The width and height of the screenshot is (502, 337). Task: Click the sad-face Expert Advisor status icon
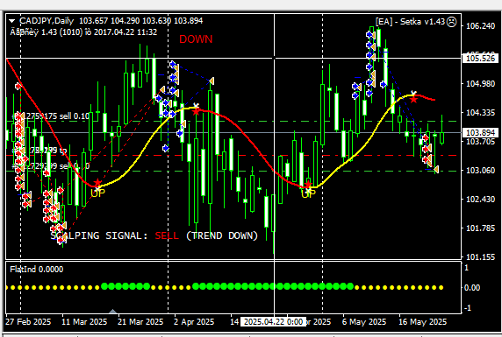click(x=451, y=22)
